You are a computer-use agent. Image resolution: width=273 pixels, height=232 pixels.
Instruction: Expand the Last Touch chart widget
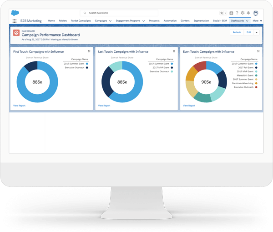click(174, 51)
